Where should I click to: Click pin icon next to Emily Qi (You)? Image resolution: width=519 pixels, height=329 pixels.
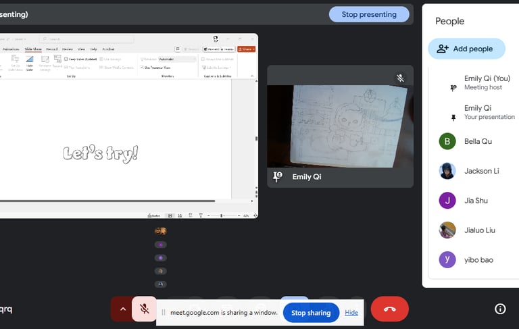[453, 88]
